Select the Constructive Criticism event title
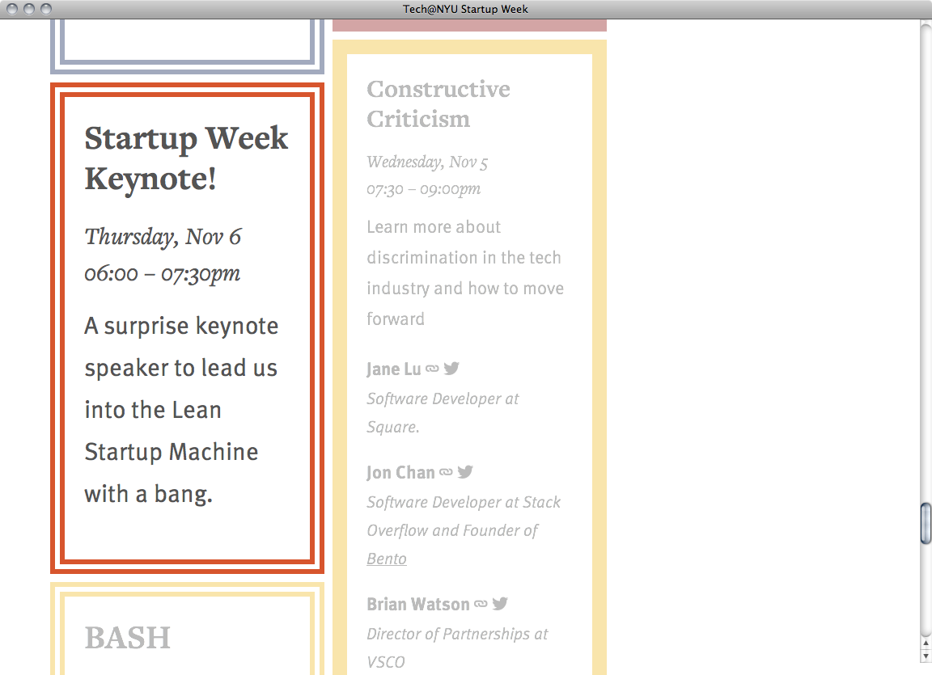The height and width of the screenshot is (675, 932). [438, 103]
